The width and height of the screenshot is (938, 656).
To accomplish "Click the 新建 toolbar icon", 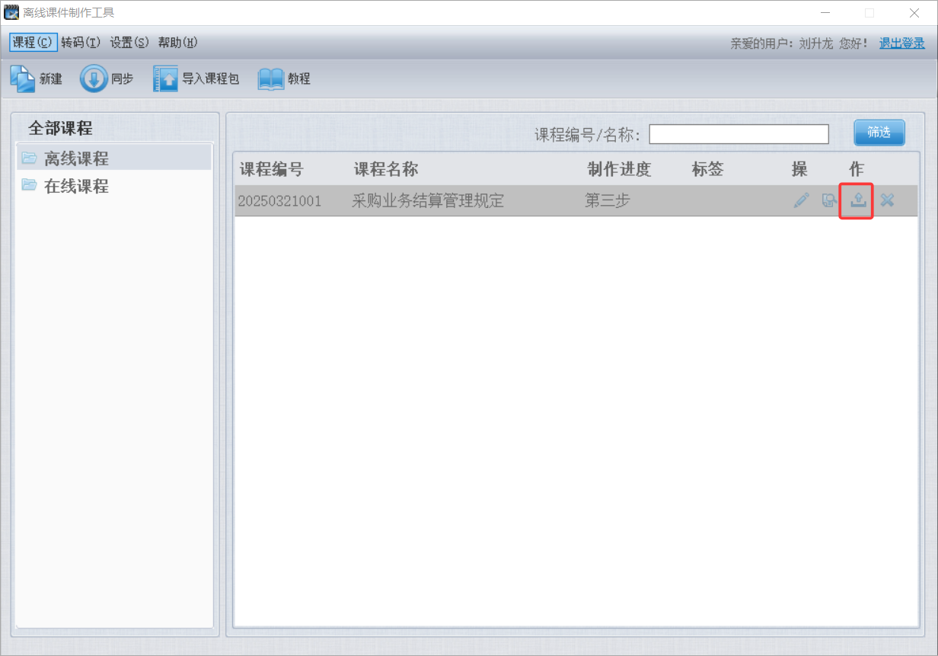I will pyautogui.click(x=23, y=78).
